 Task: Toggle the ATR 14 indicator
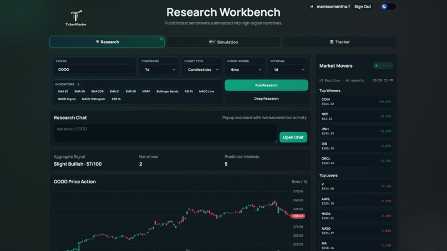pyautogui.click(x=116, y=99)
